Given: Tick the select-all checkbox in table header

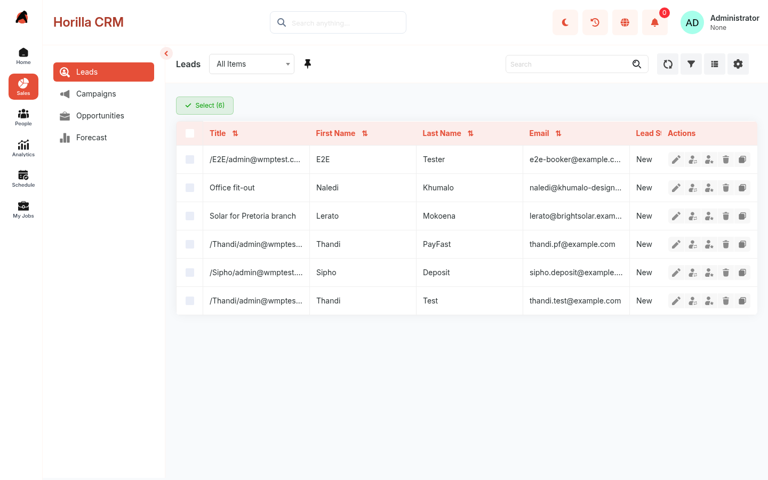Looking at the screenshot, I should [x=190, y=133].
